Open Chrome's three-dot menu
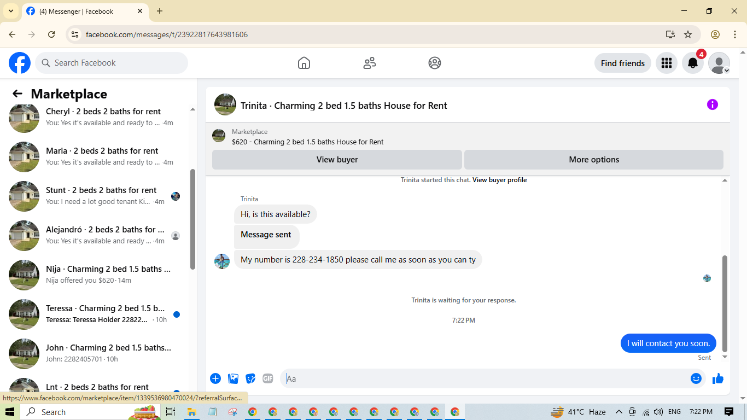The image size is (747, 420). (735, 34)
